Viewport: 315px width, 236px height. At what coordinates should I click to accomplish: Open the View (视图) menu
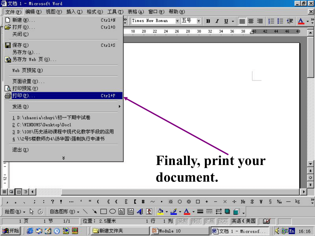(x=54, y=12)
